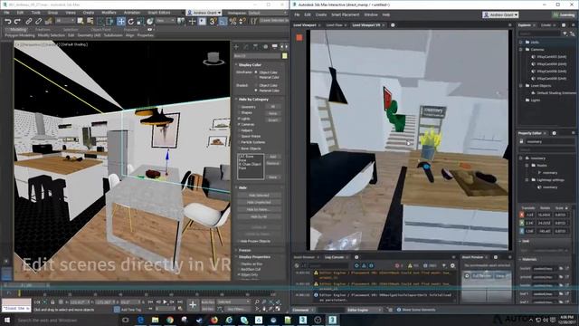The width and height of the screenshot is (579, 326).
Task: Open the Modifiers menu in 3ds Max
Action: 109,13
